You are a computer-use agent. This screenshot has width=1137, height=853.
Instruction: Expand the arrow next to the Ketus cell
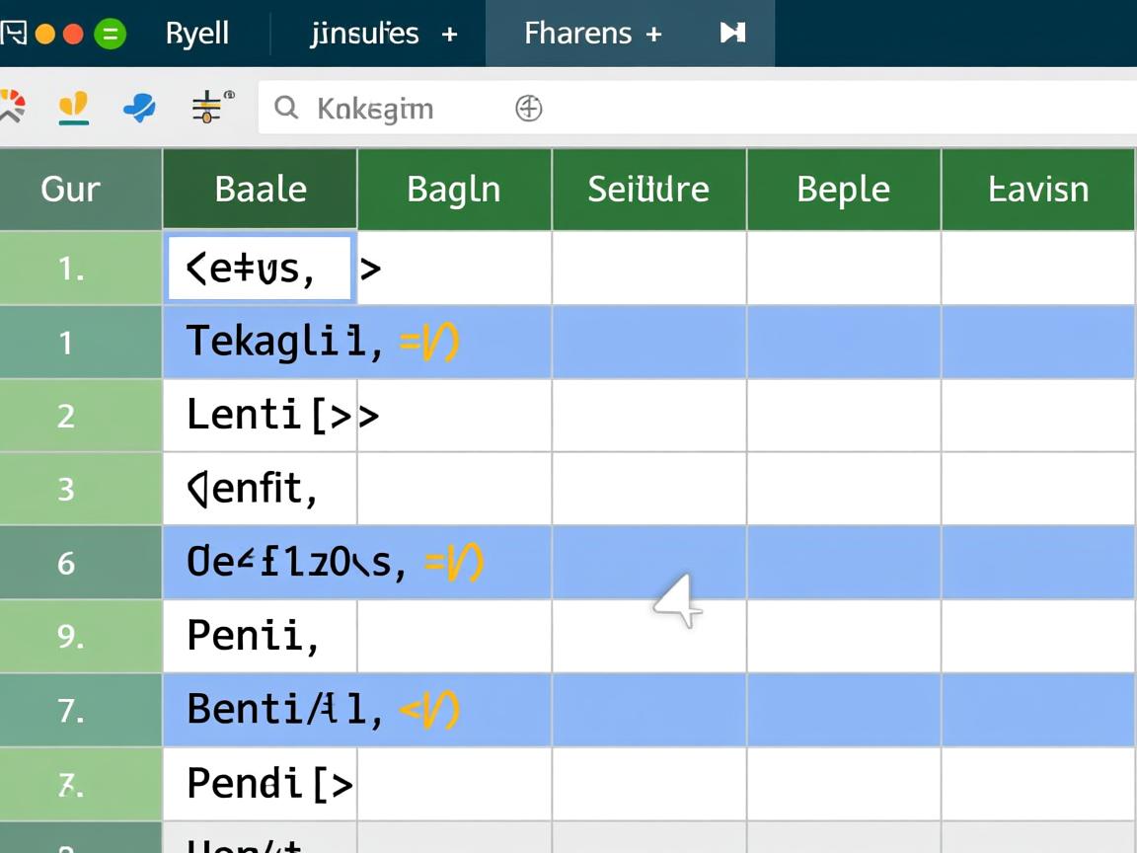(372, 267)
